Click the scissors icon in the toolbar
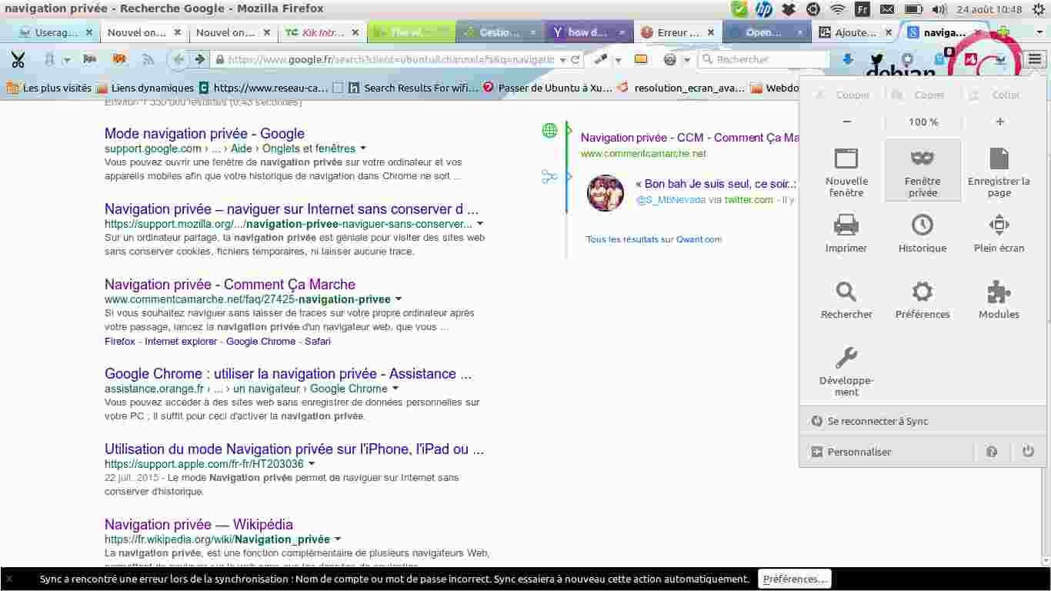Screen dimensions: 1051x591 (x=18, y=59)
